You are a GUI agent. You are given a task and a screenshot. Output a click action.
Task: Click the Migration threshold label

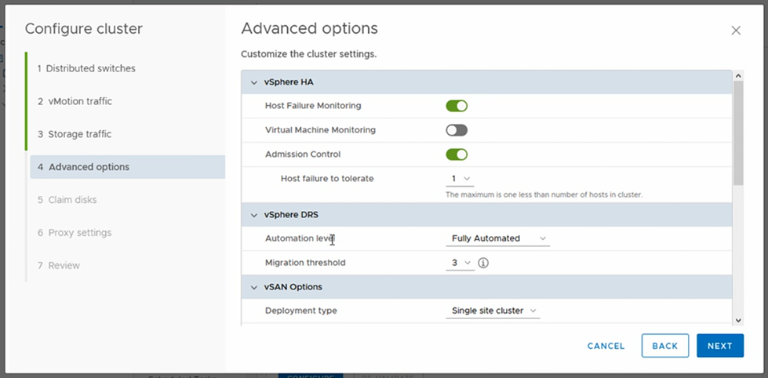(305, 263)
